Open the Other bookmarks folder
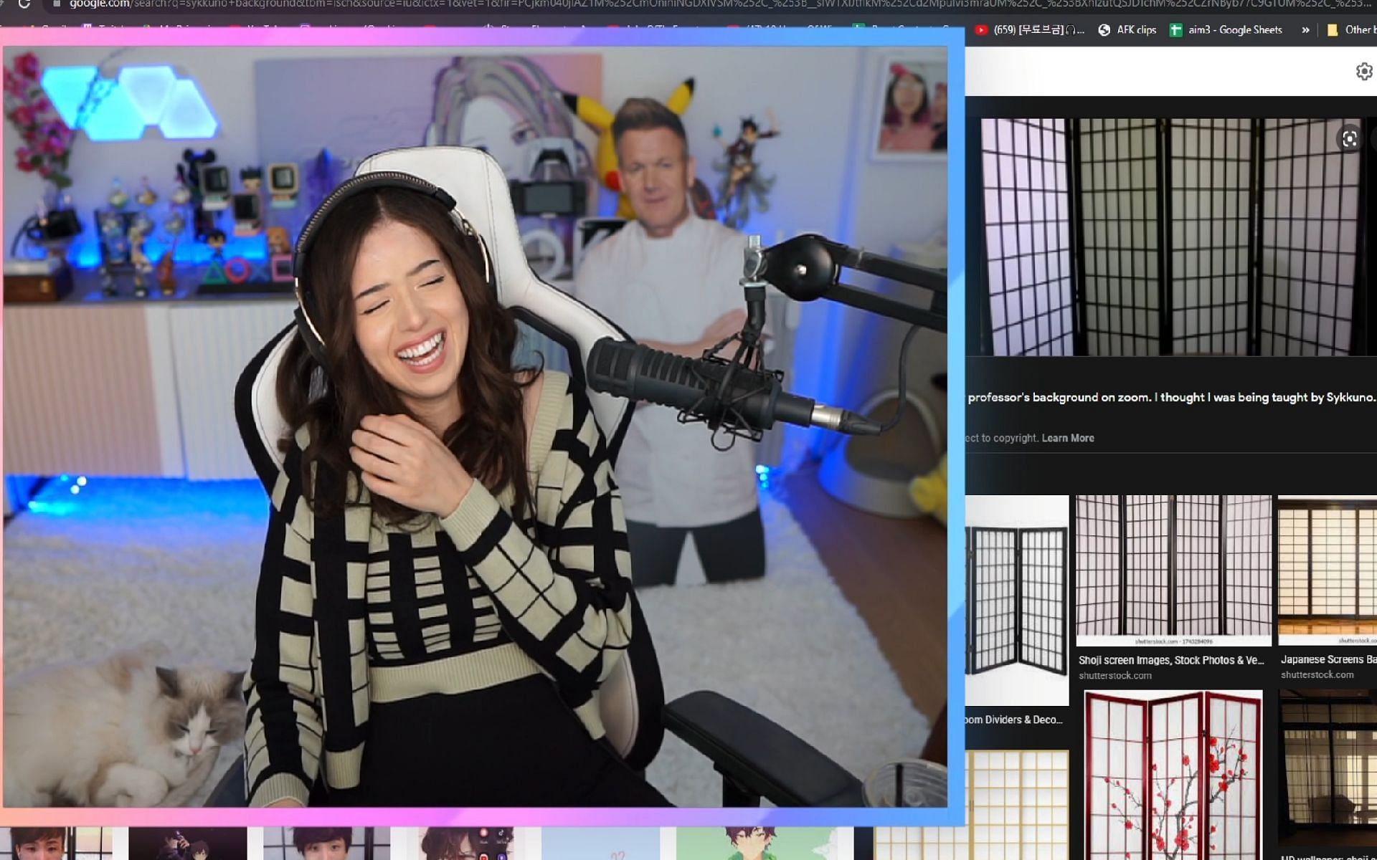The height and width of the screenshot is (860, 1377). tap(1351, 30)
